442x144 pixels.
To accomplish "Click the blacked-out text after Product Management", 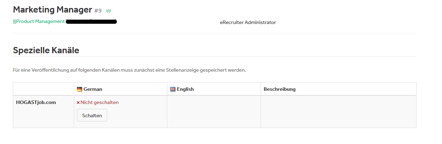I will point(91,22).
